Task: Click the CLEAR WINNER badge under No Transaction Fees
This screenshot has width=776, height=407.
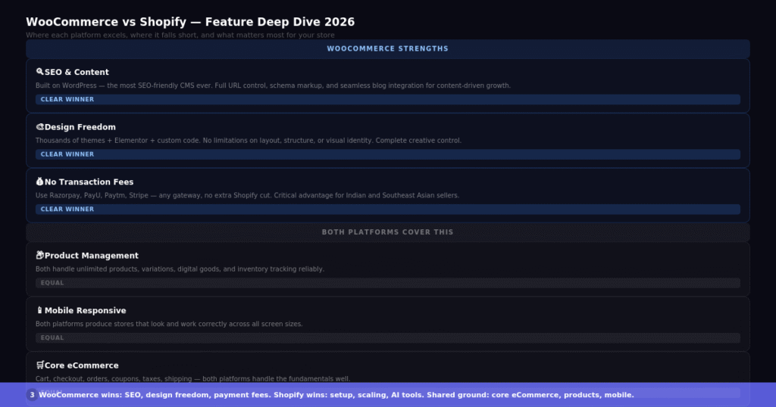Action: (387, 209)
